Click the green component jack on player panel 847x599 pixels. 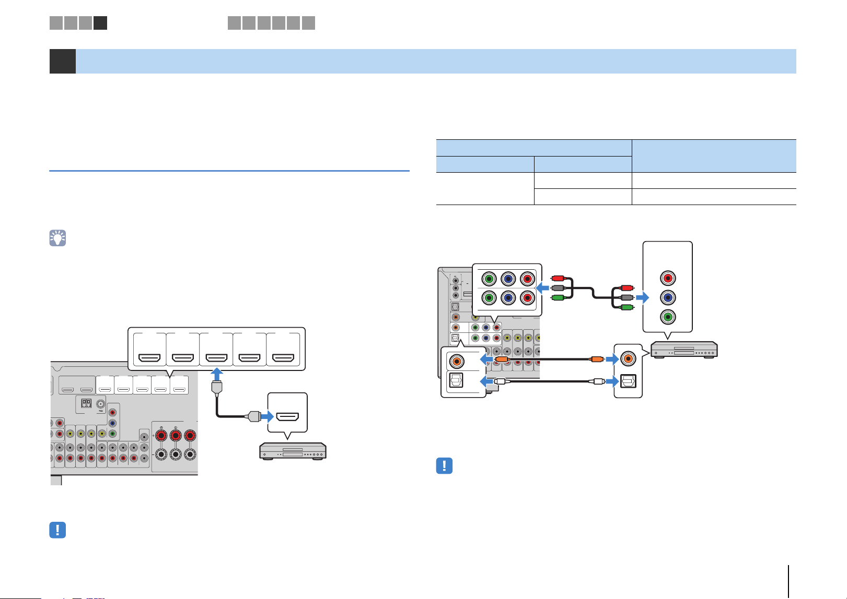667,317
